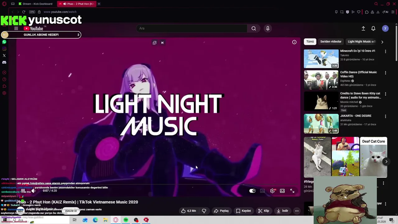
Task: Click the snapshot capture icon in toolbar
Action: point(342,12)
